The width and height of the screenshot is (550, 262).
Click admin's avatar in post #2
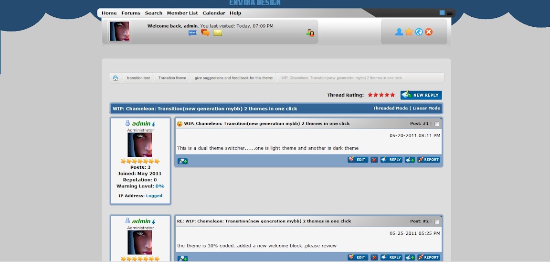coord(139,242)
